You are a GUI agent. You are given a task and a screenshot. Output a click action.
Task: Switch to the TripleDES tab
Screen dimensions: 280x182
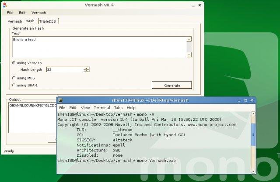tap(48, 21)
